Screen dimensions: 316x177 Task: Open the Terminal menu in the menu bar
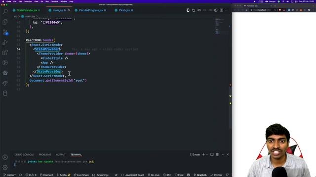click(55, 1)
